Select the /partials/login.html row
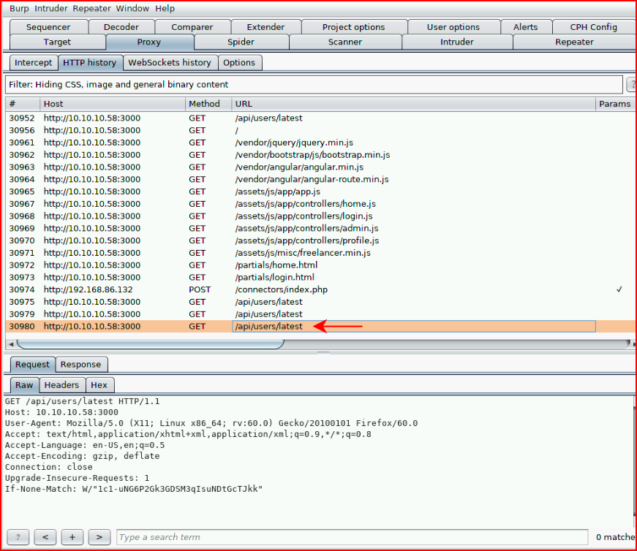Image resolution: width=637 pixels, height=551 pixels. [x=320, y=278]
